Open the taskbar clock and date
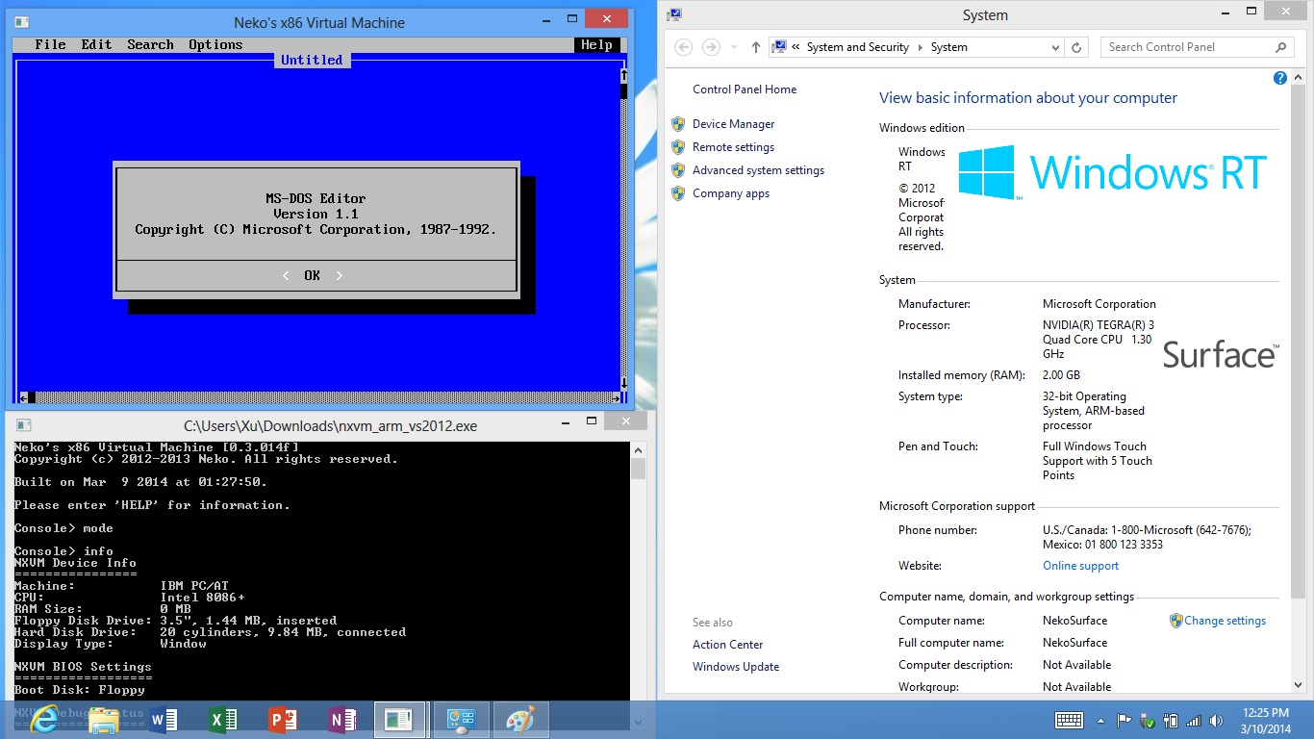 pyautogui.click(x=1265, y=720)
